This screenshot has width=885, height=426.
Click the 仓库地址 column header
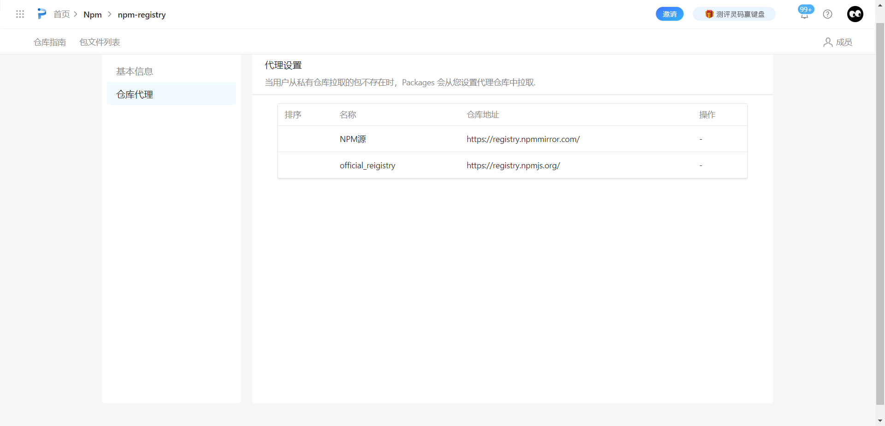tap(483, 115)
